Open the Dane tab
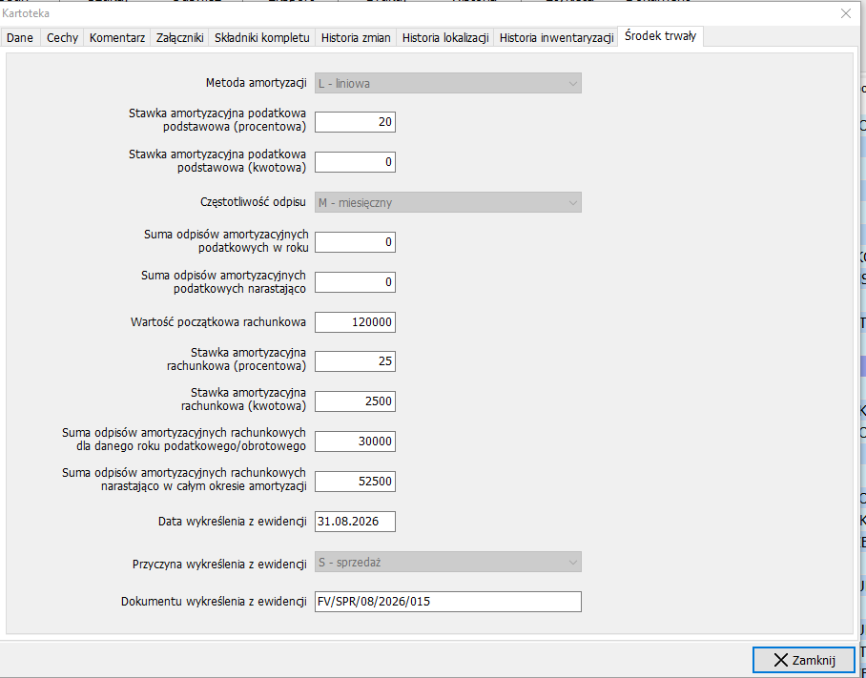Viewport: 866px width, 678px height. pyautogui.click(x=20, y=38)
